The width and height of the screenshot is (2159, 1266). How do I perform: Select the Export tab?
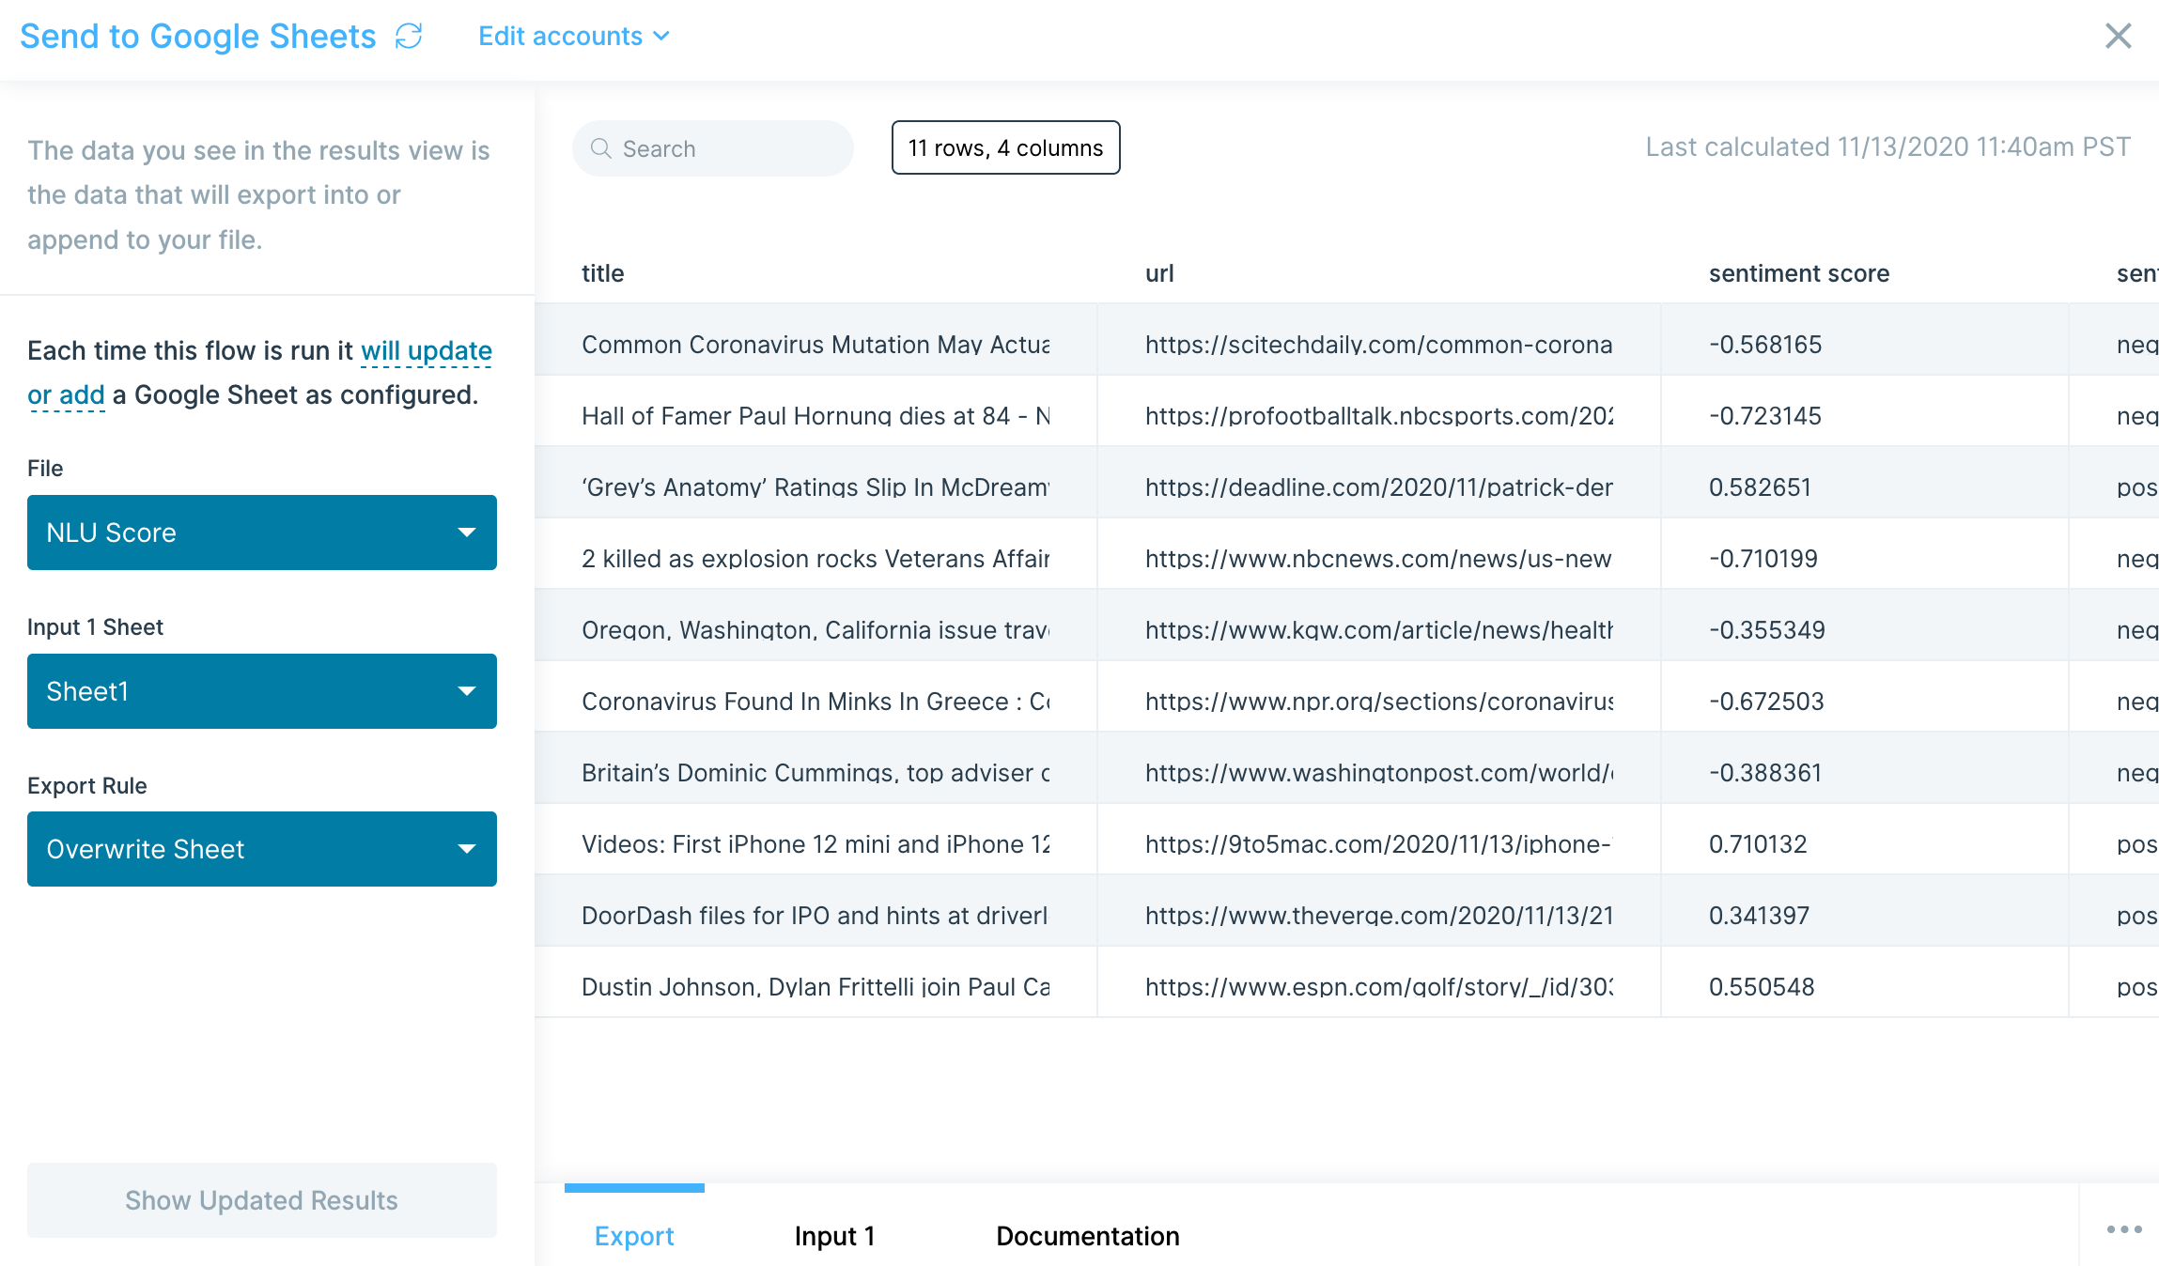point(634,1236)
